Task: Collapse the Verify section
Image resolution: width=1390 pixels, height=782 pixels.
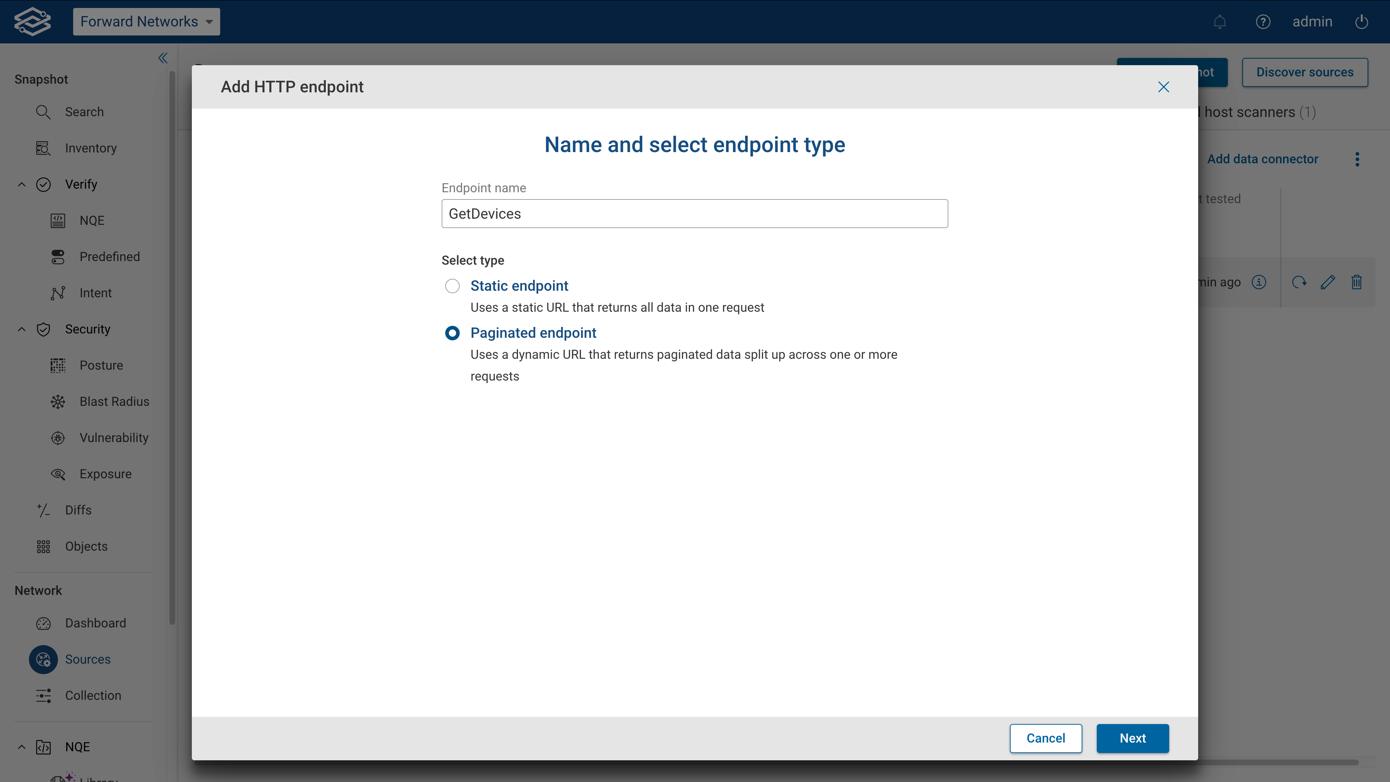Action: pos(22,184)
